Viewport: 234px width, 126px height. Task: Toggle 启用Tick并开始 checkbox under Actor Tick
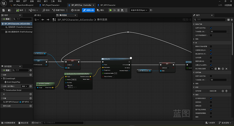click(211, 28)
